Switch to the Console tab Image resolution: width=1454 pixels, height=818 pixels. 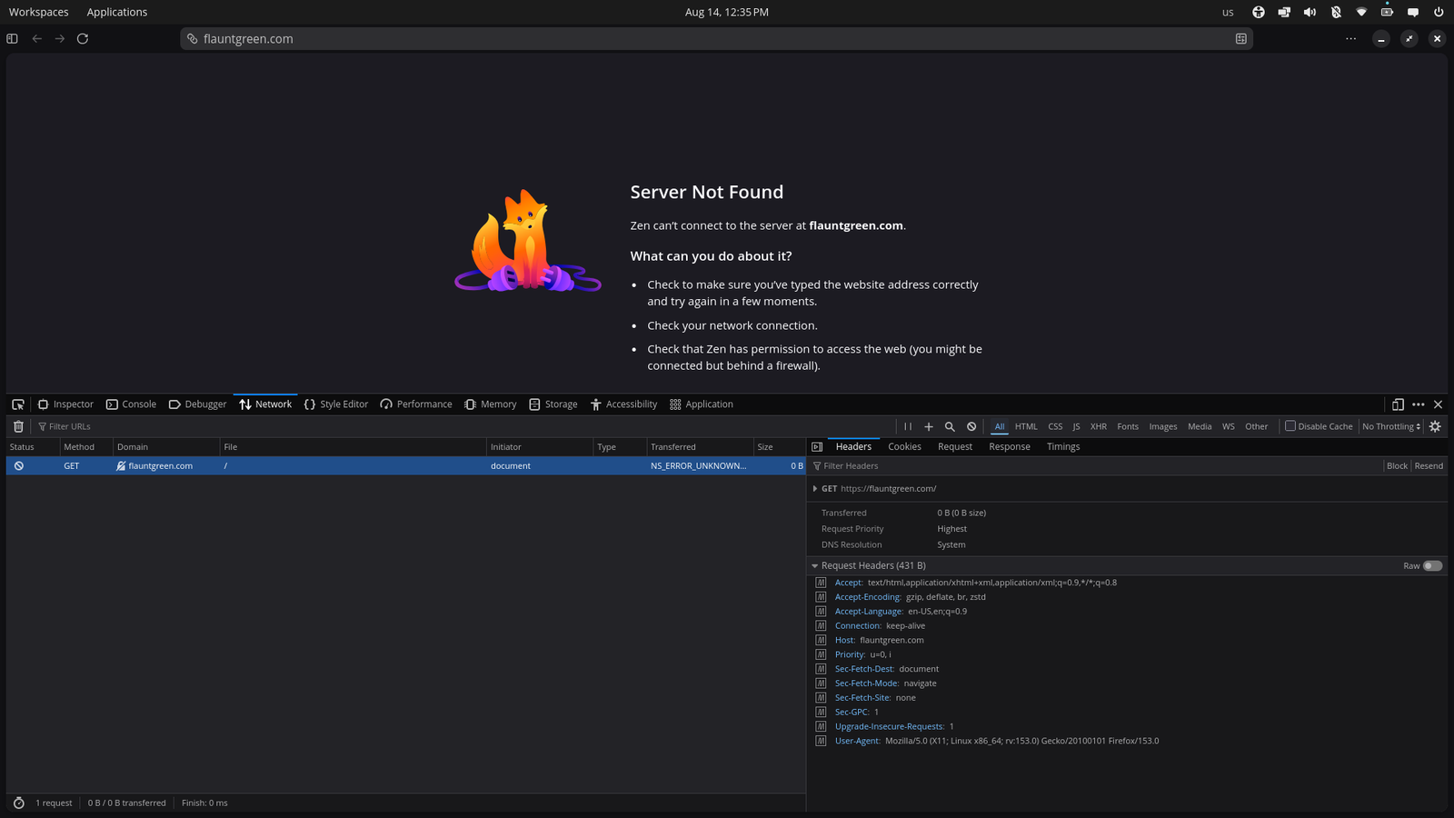131,404
